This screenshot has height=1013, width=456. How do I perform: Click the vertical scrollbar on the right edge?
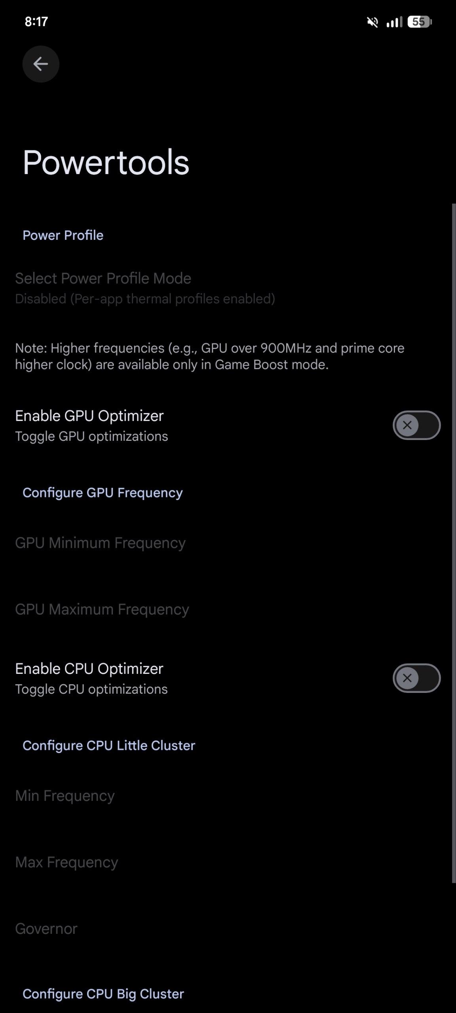(454, 542)
